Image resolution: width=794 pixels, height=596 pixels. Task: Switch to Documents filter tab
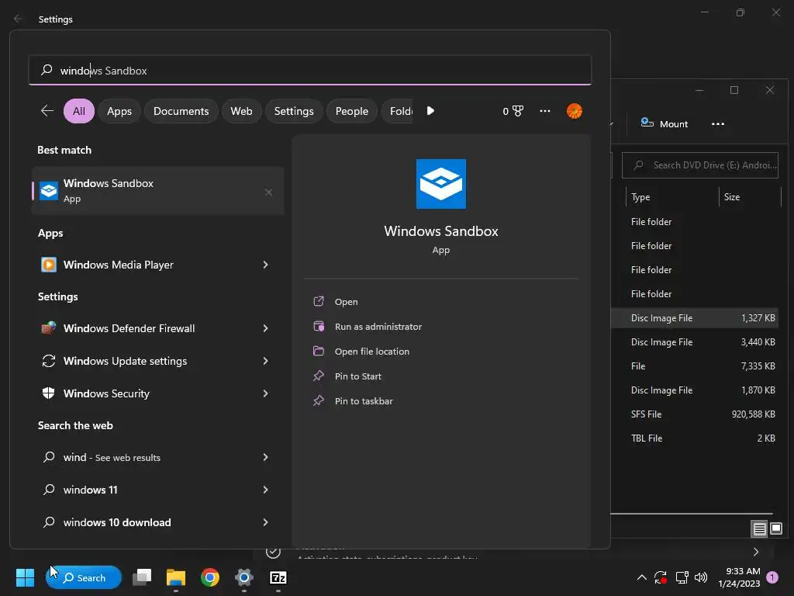click(181, 111)
